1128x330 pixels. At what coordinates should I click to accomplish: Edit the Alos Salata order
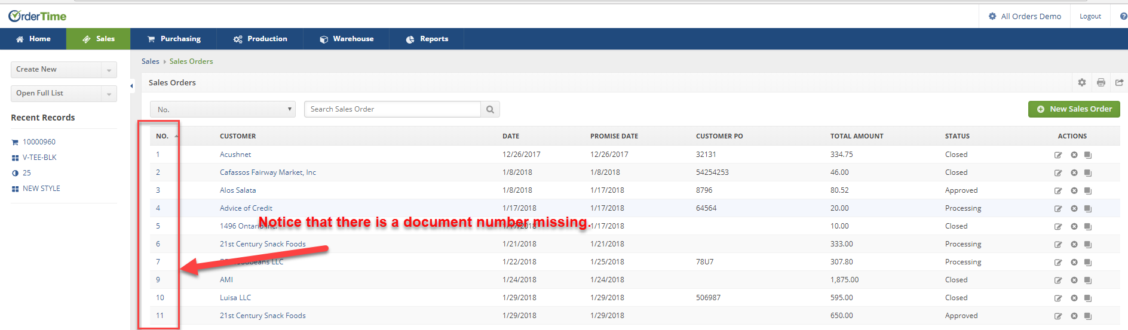click(1058, 191)
